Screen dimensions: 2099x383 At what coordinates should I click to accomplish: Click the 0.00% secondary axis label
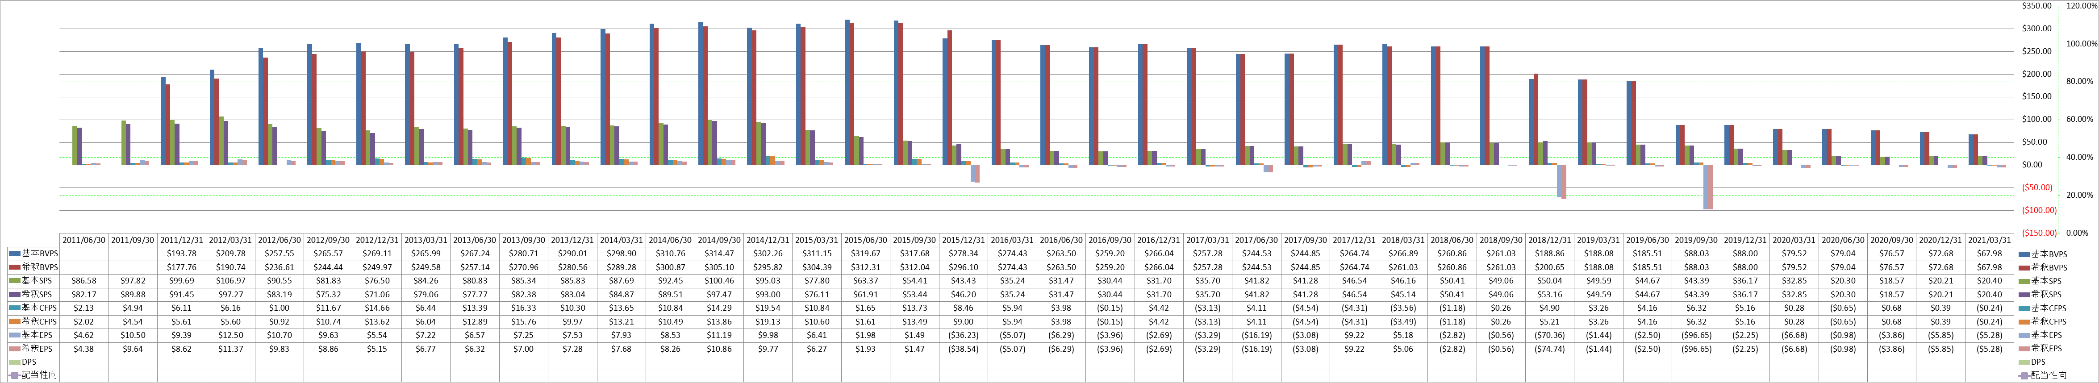(2077, 233)
